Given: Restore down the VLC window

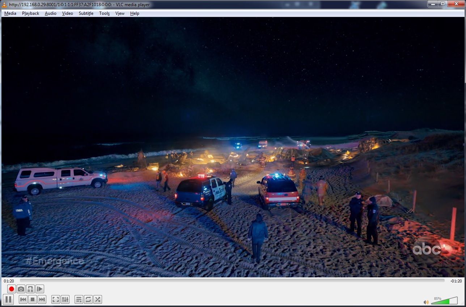Looking at the screenshot, I should [442, 4].
